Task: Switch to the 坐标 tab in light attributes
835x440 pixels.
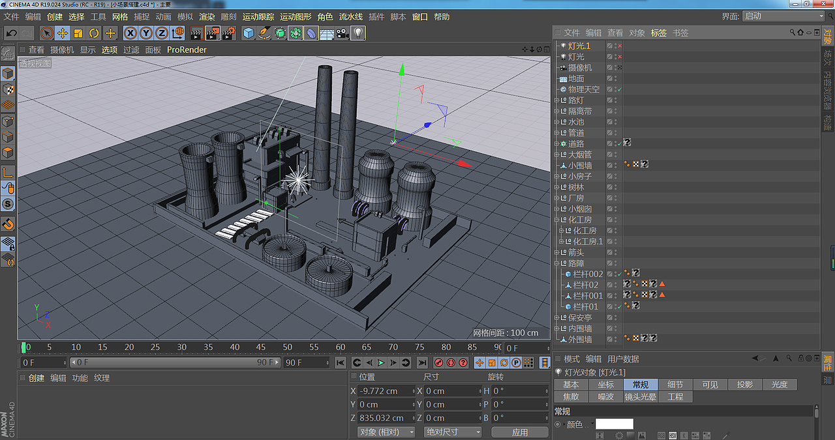Action: tap(605, 385)
